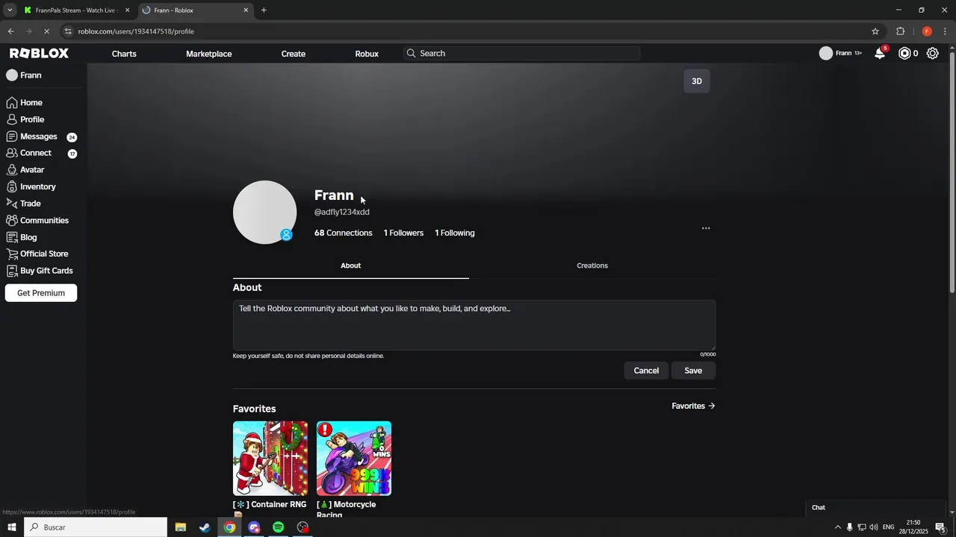
Task: Click the profile avatar picture
Action: point(264,212)
